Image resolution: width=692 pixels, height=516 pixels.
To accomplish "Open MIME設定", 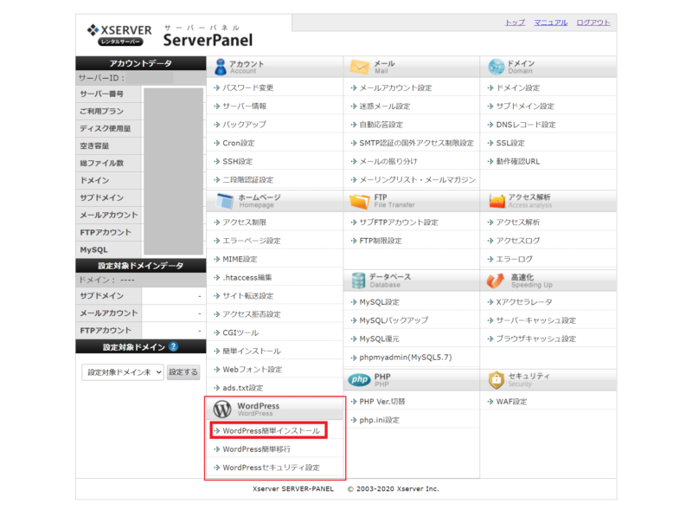I will pos(240,260).
